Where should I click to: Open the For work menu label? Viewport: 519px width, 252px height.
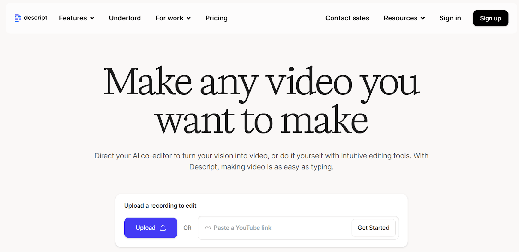169,18
